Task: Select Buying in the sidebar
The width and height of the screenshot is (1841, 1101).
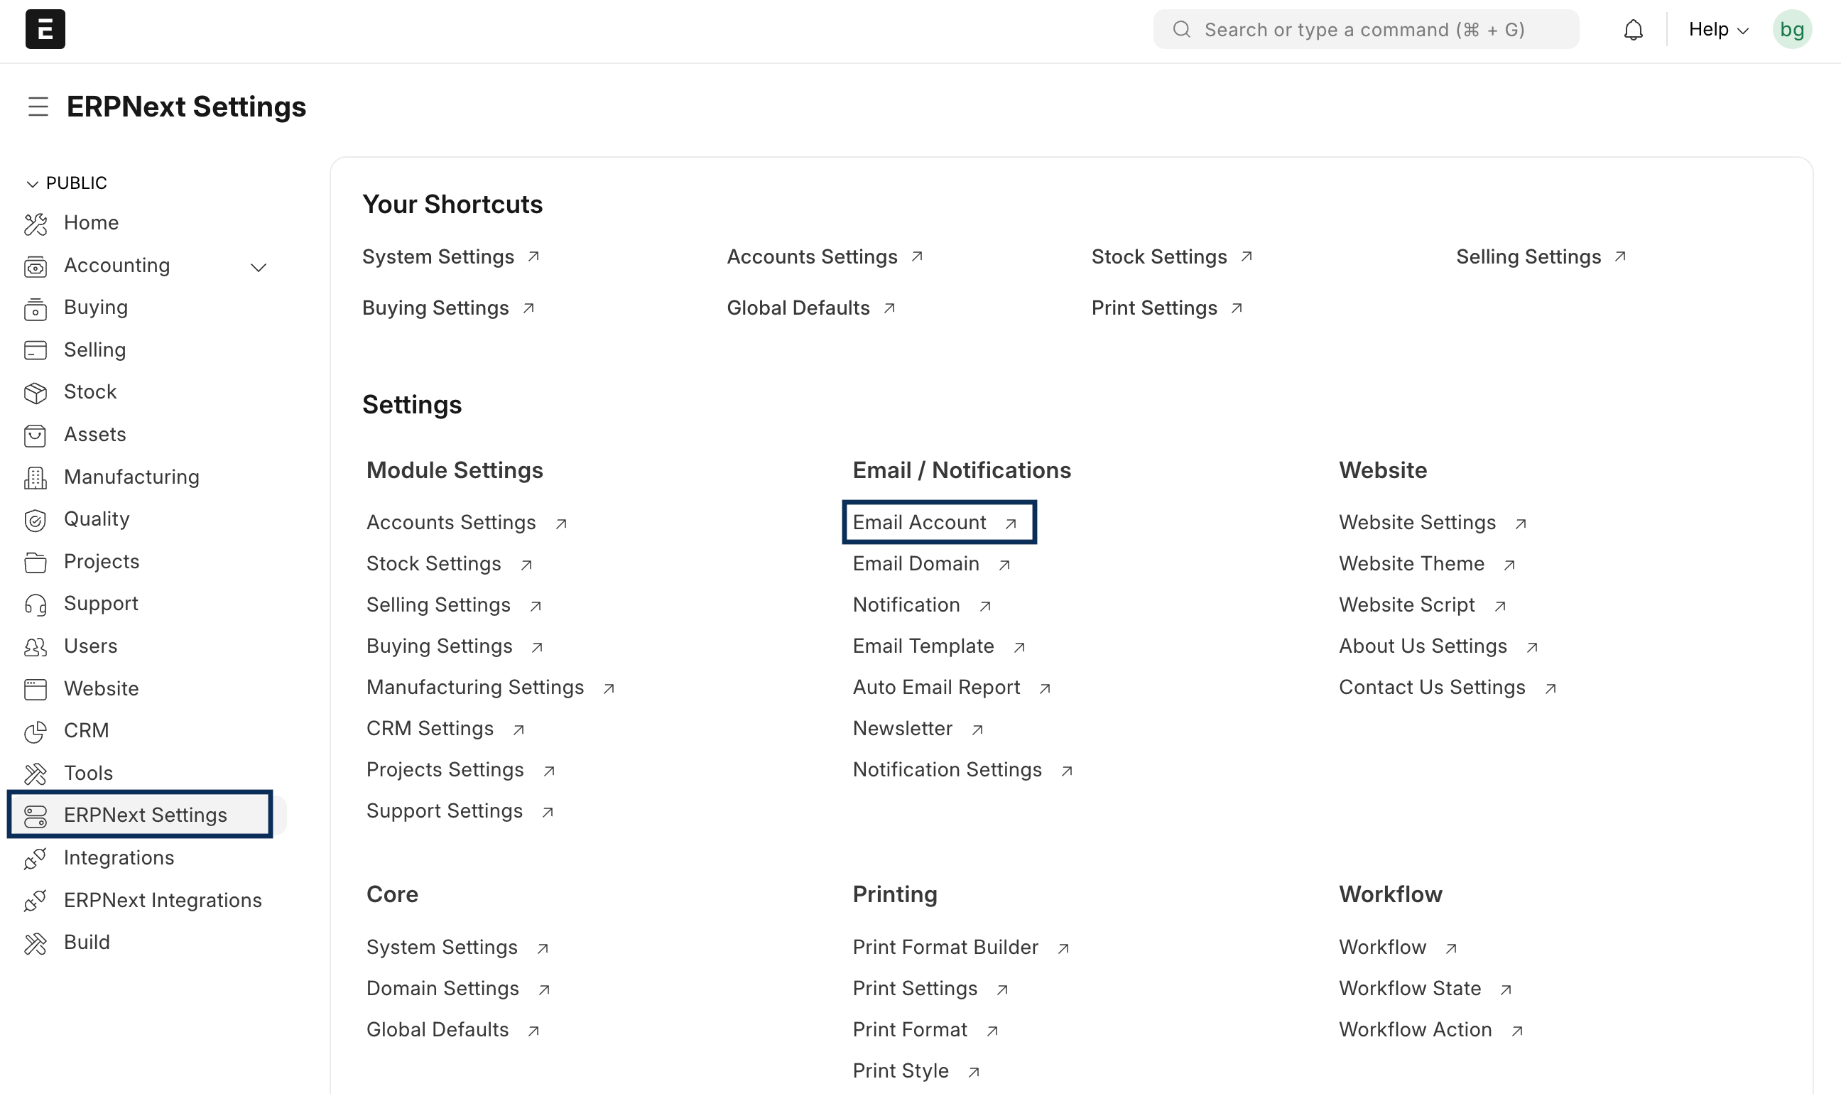Action: click(96, 307)
